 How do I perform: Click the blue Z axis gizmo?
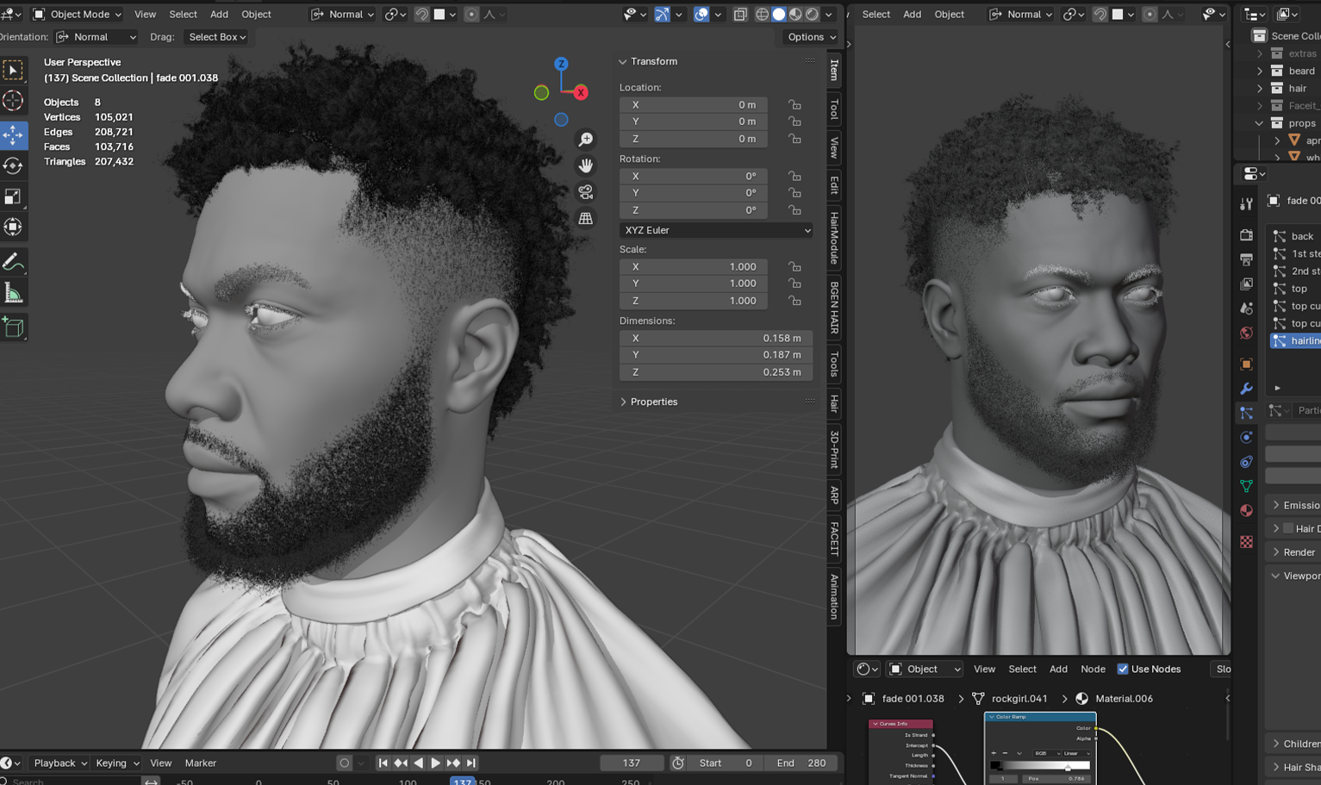[561, 64]
